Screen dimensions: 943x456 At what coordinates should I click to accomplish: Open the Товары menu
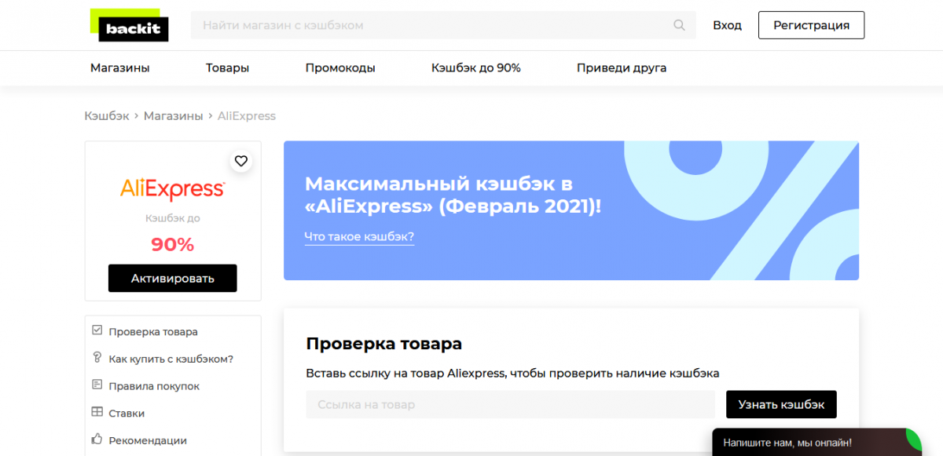[x=227, y=68]
